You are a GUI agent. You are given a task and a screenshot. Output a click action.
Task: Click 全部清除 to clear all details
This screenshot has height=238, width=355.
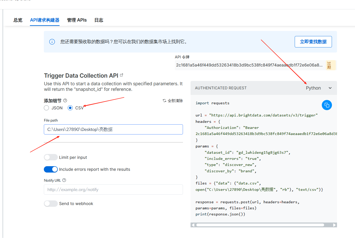pyautogui.click(x=173, y=101)
